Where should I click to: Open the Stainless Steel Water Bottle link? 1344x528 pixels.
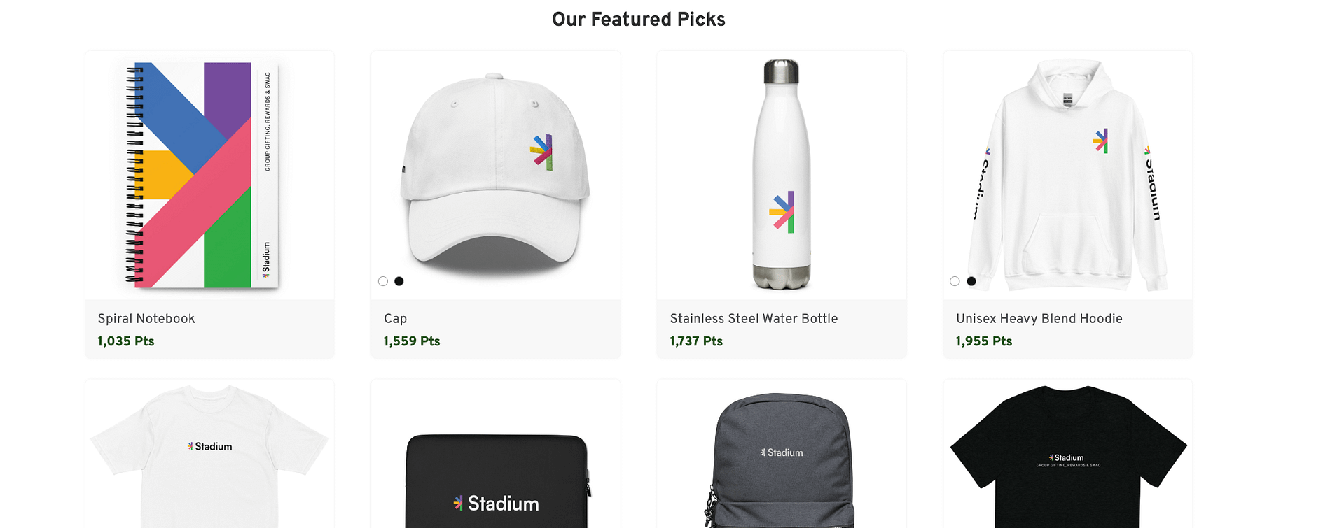pyautogui.click(x=754, y=319)
